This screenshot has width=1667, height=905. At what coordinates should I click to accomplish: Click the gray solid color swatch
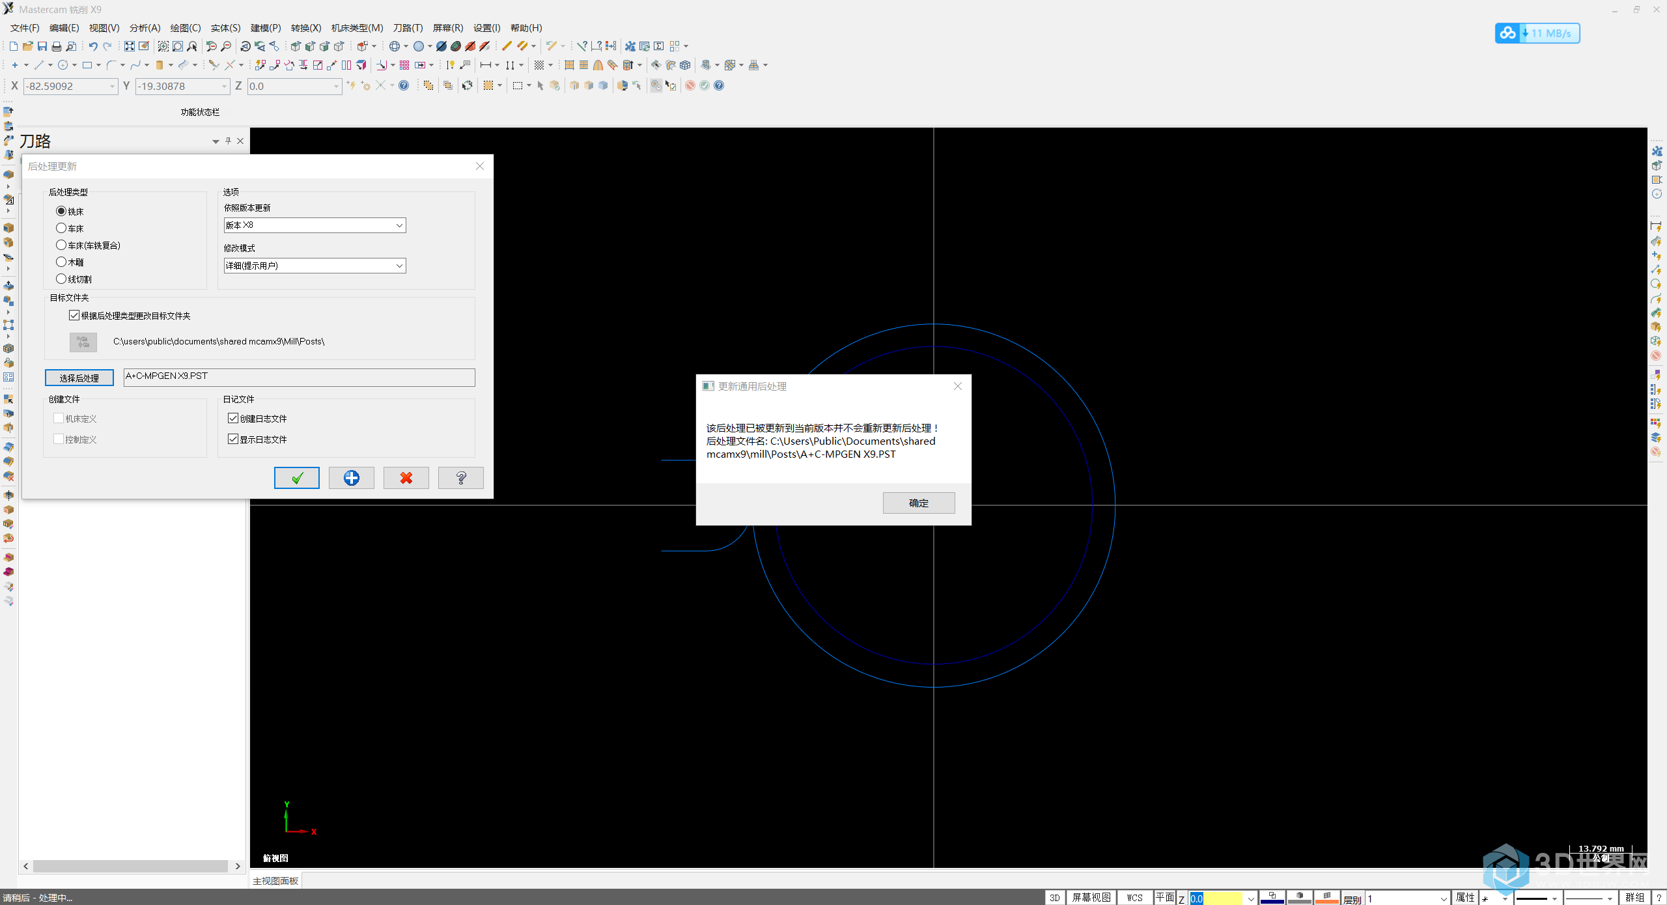click(x=1300, y=898)
